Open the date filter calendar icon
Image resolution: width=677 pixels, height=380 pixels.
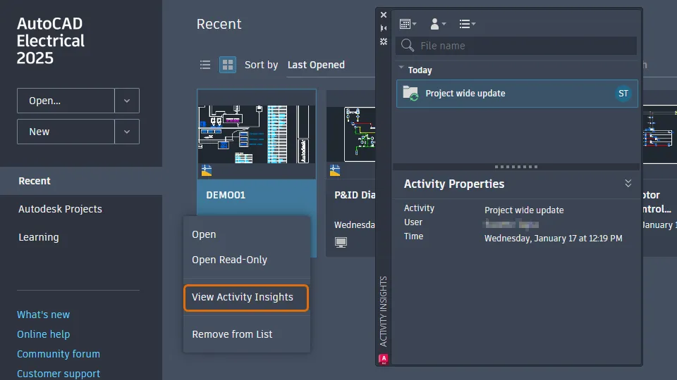407,24
